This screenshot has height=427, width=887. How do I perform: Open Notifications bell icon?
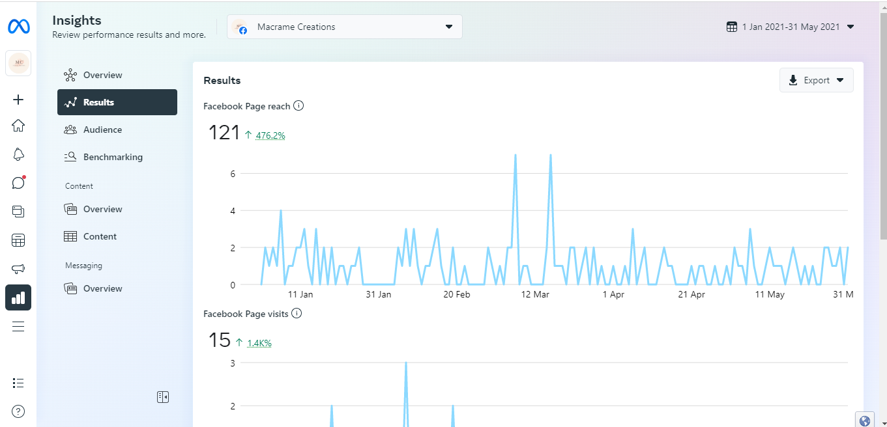click(x=18, y=154)
